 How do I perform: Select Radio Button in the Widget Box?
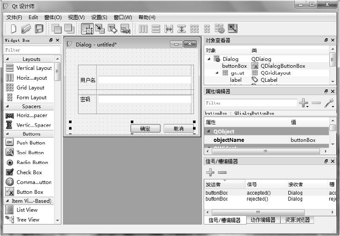(32, 162)
